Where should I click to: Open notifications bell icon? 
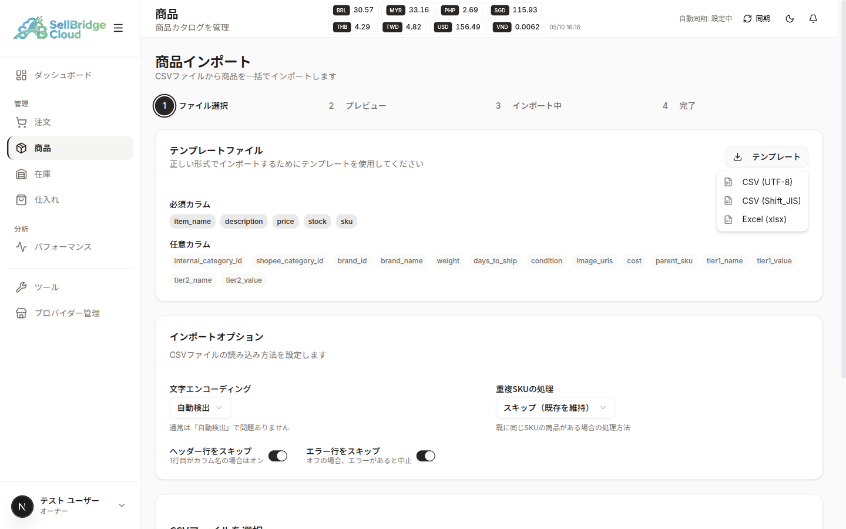tap(813, 19)
